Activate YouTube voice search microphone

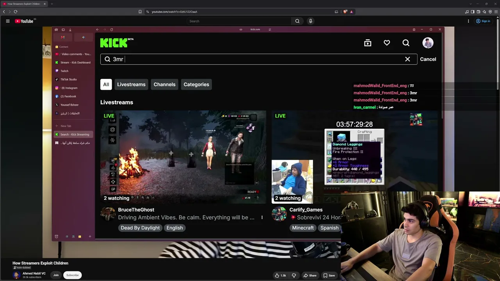[x=311, y=21]
